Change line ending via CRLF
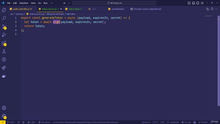 [163, 122]
